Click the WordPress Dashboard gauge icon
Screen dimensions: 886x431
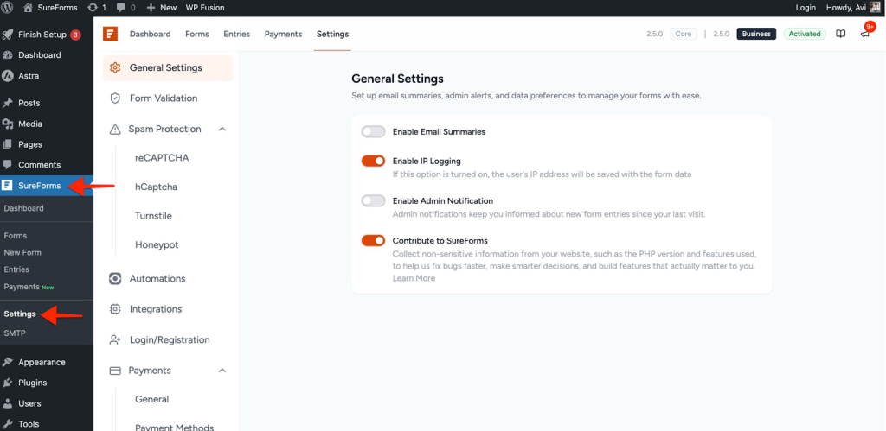tap(7, 55)
